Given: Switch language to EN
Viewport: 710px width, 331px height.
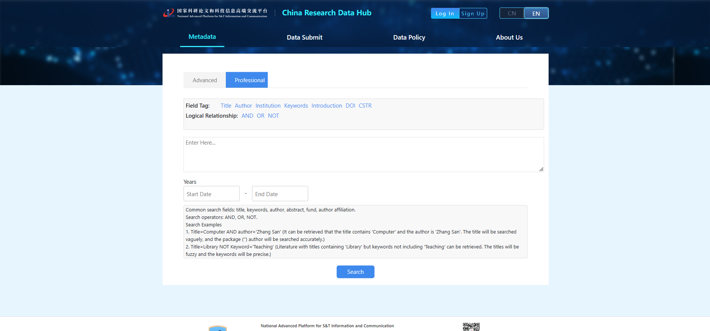Looking at the screenshot, I should [x=536, y=13].
